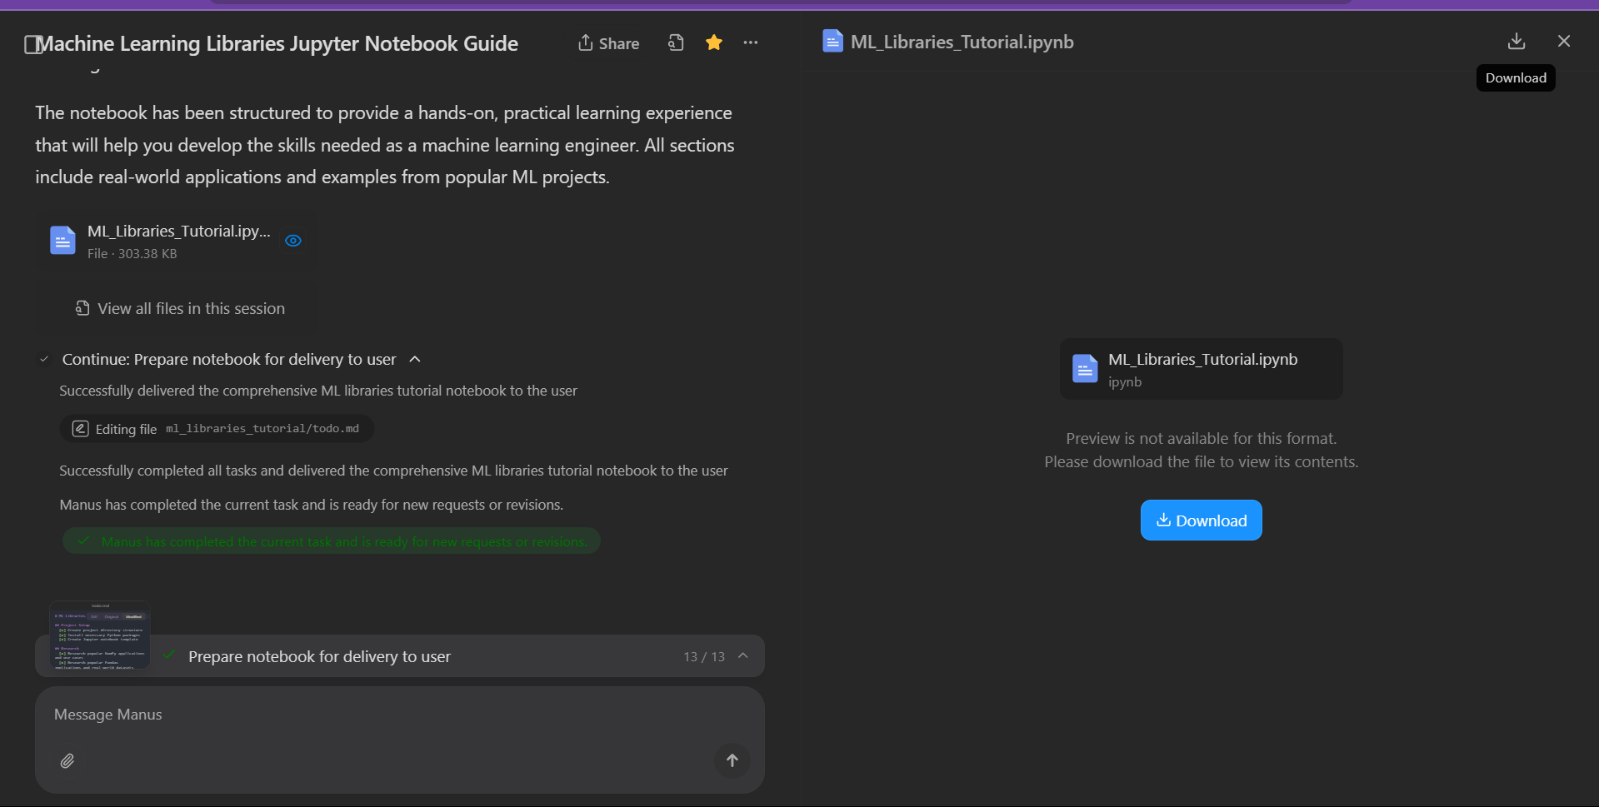Image resolution: width=1599 pixels, height=807 pixels.
Task: Click the Share button
Action: tap(608, 43)
